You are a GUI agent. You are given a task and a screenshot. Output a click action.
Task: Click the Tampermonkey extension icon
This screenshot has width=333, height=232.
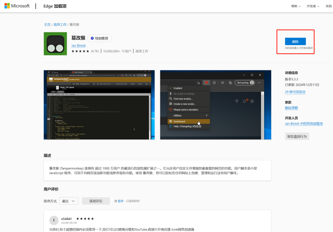[55, 44]
